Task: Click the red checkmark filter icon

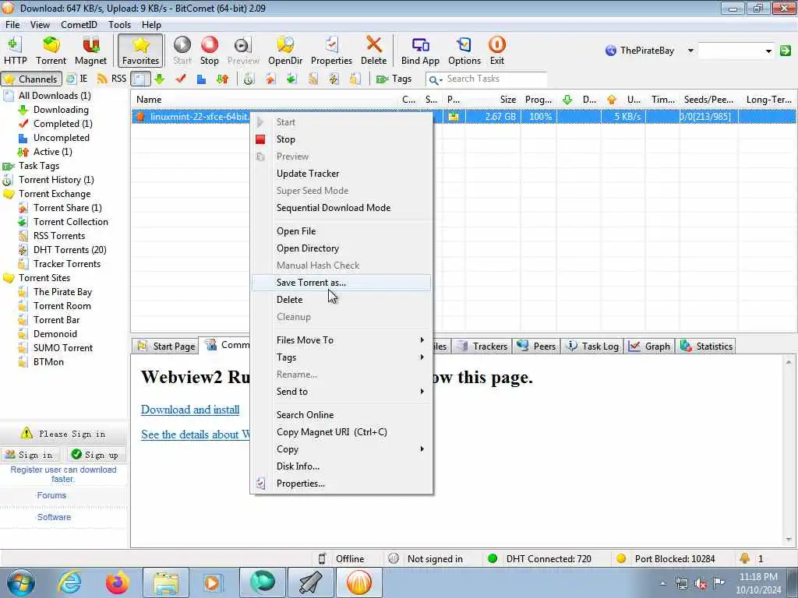Action: pos(181,79)
